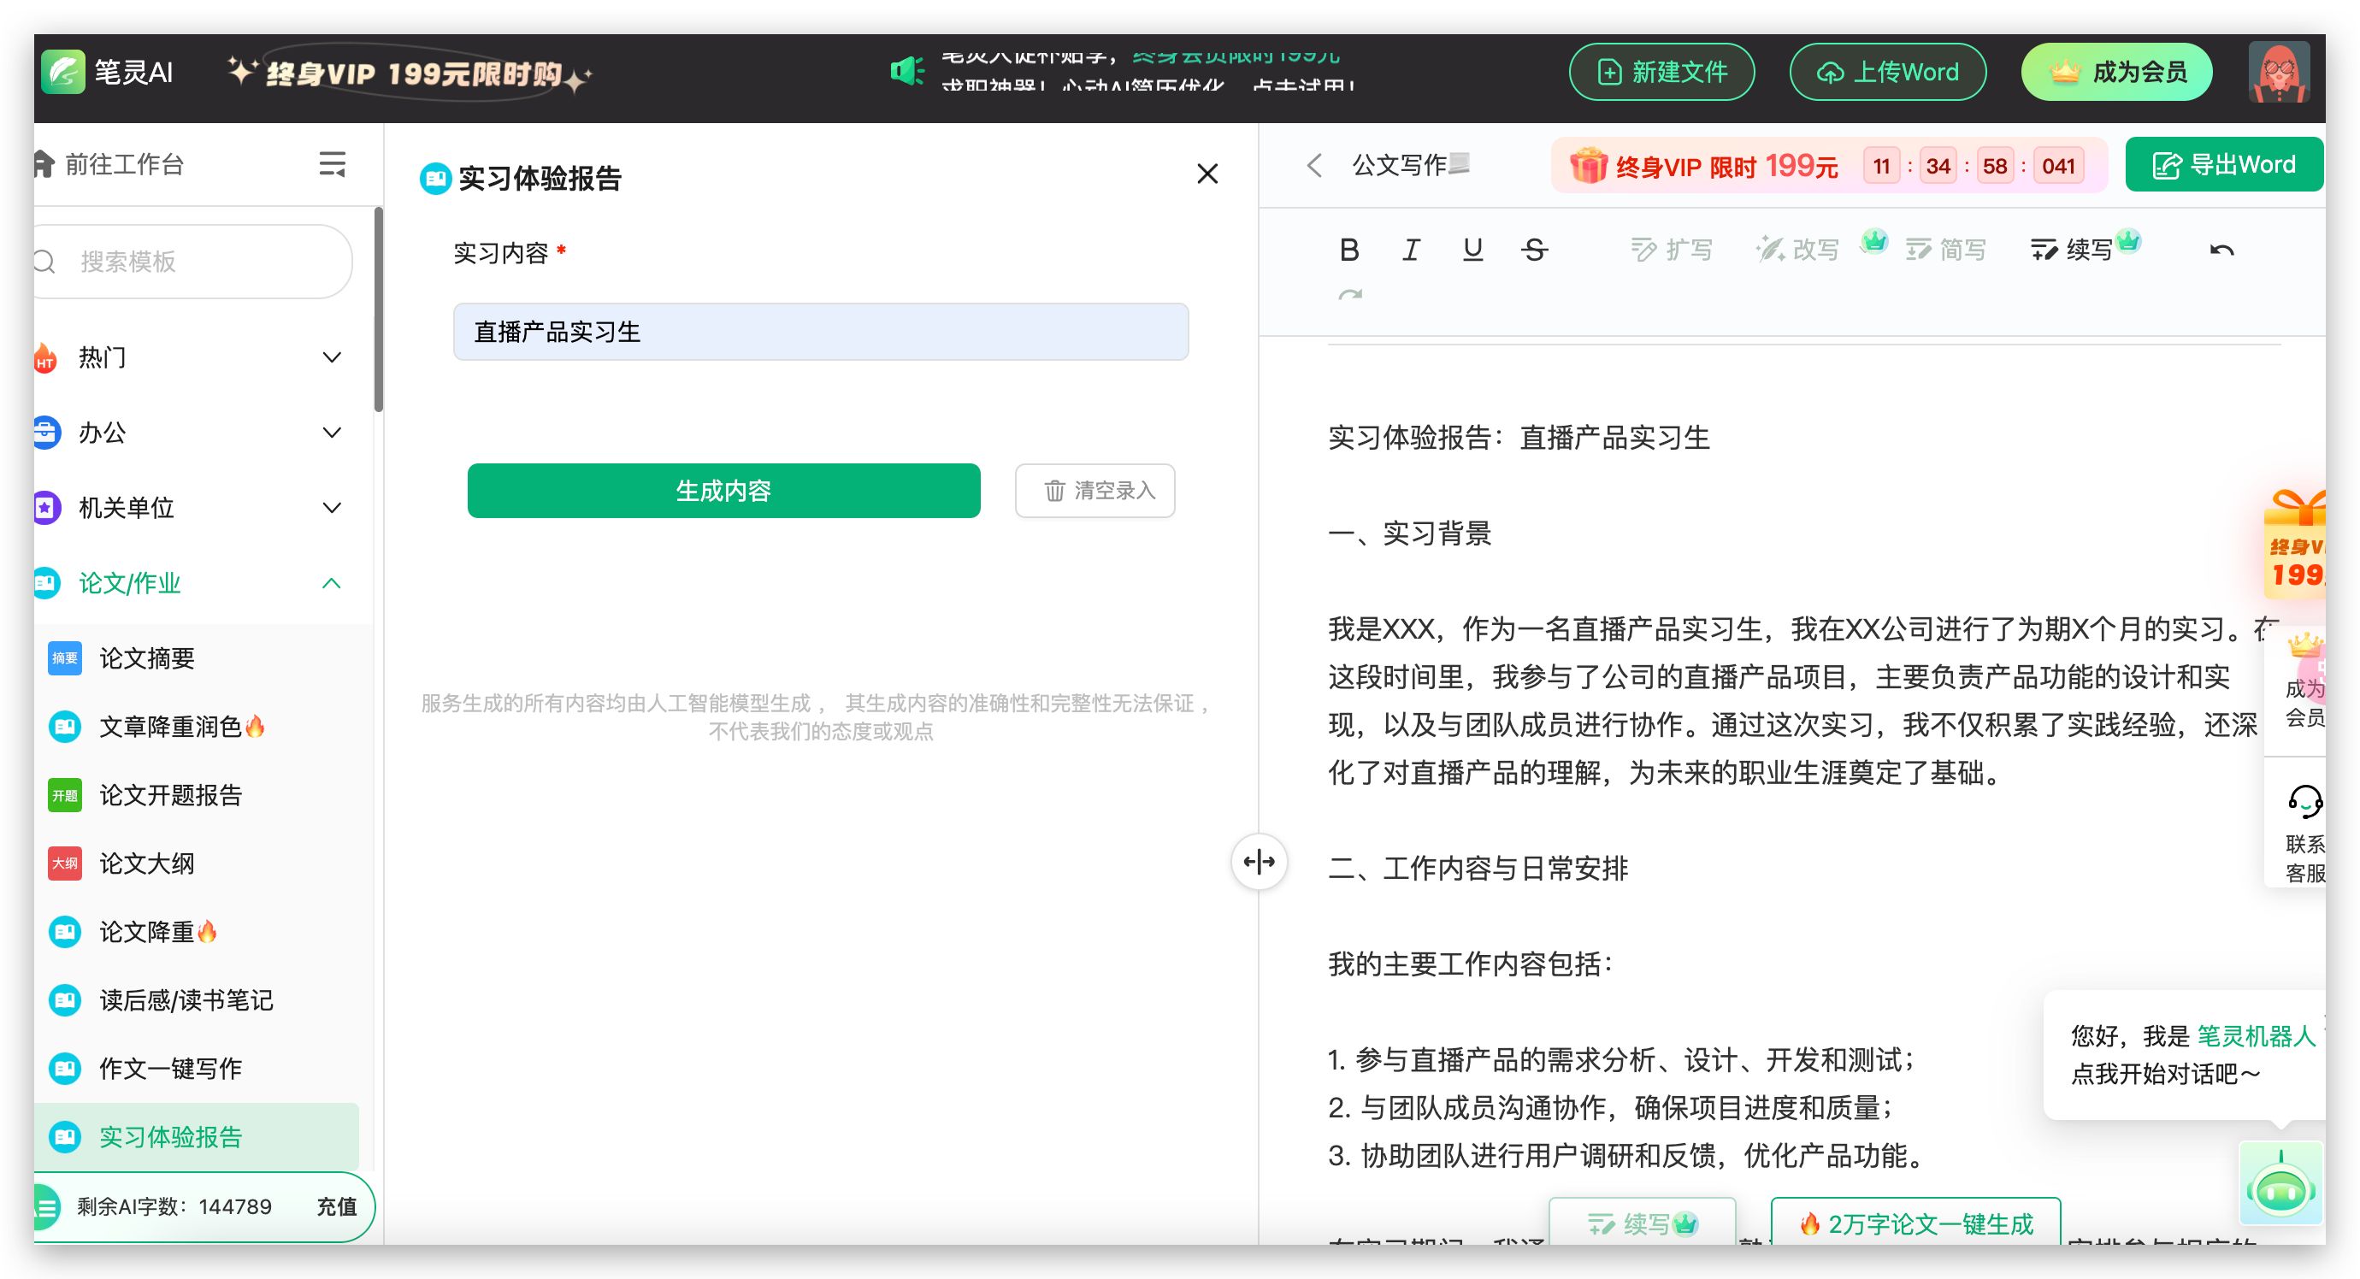The width and height of the screenshot is (2360, 1279).
Task: Close the 实习体验报告 panel
Action: 1207,174
